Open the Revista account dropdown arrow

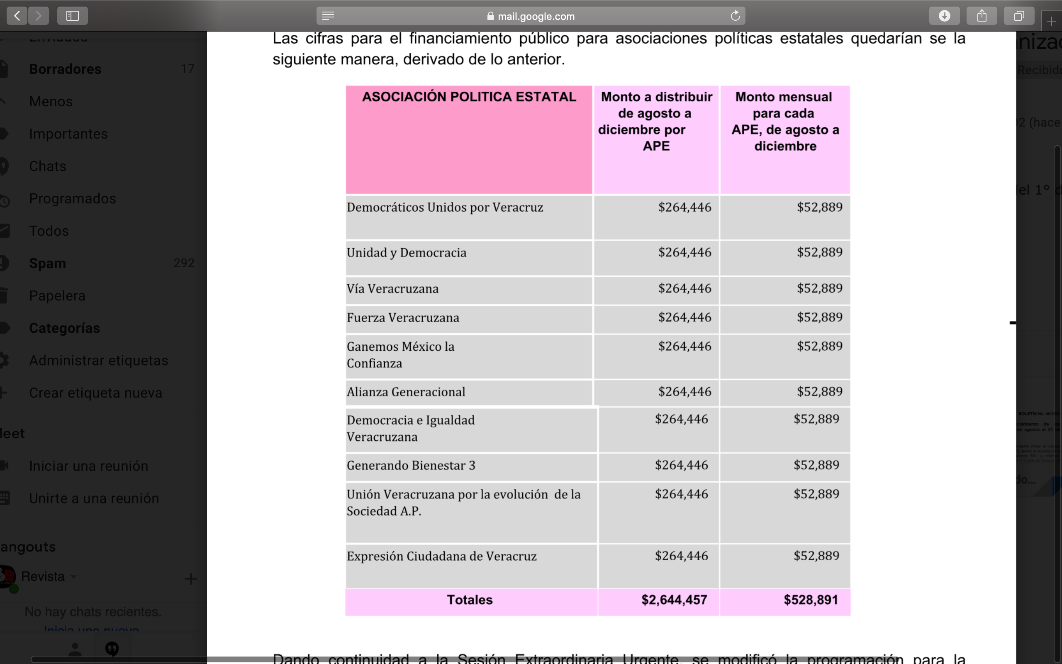coord(74,576)
